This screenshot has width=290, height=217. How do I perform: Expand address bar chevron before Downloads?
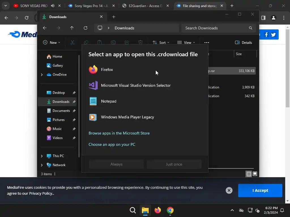pos(108,28)
